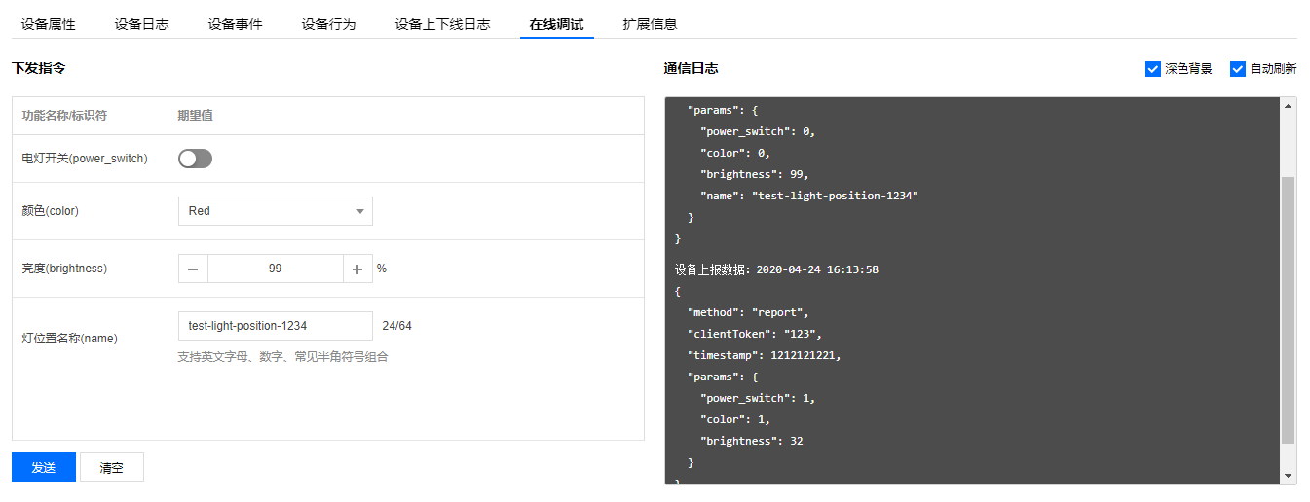1310x502 pixels.
Task: Click the 颜色(color) label
Action: 51,211
